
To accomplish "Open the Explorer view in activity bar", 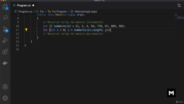I will pyautogui.click(x=5, y=7).
